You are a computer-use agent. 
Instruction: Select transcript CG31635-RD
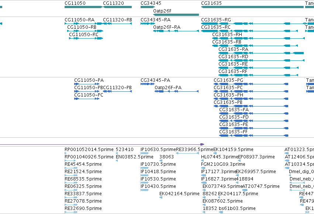coord(233,57)
